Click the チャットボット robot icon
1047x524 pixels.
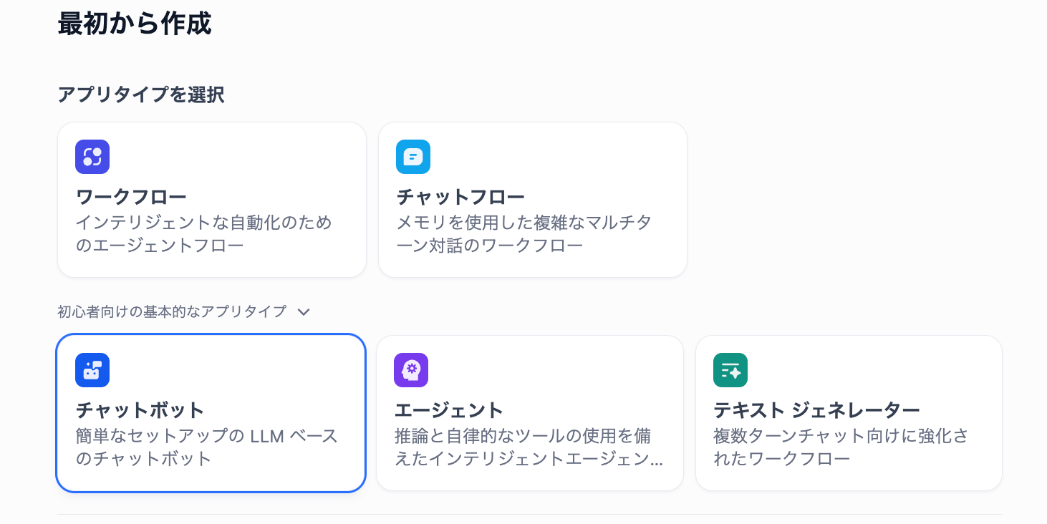click(92, 370)
